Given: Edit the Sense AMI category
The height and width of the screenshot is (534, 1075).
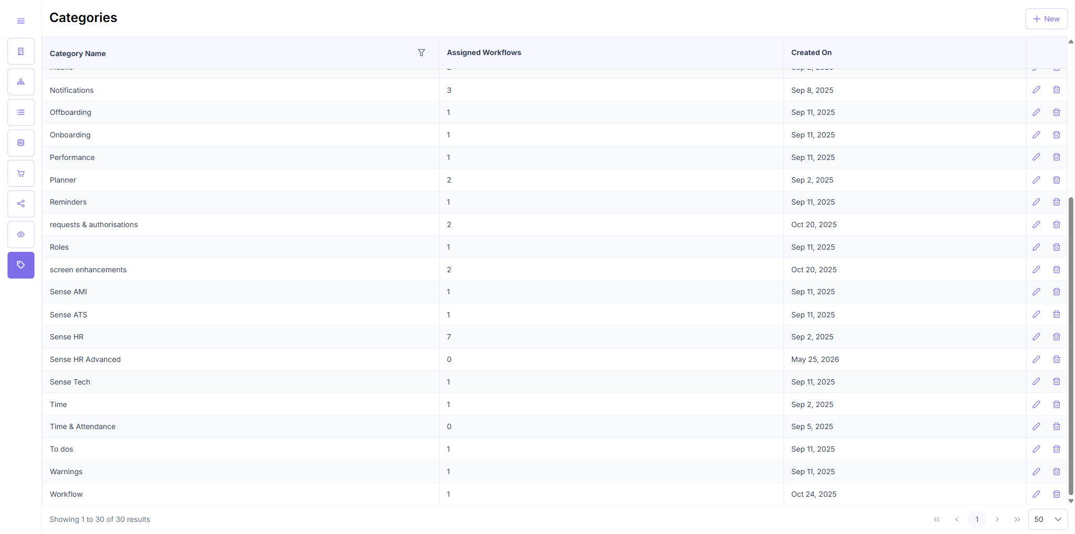Looking at the screenshot, I should [x=1036, y=292].
